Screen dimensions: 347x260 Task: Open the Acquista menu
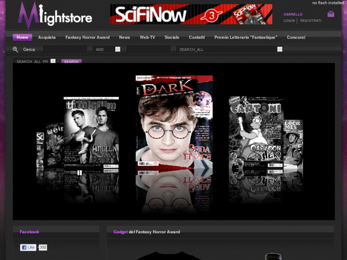47,37
